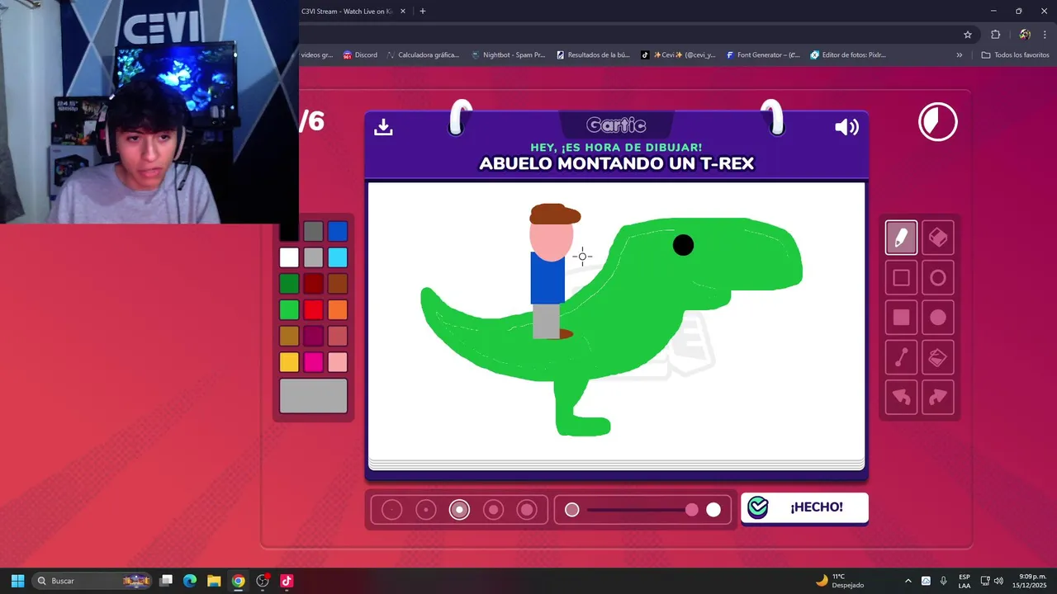1057x594 pixels.
Task: Pick the dark green color swatch
Action: pos(289,284)
